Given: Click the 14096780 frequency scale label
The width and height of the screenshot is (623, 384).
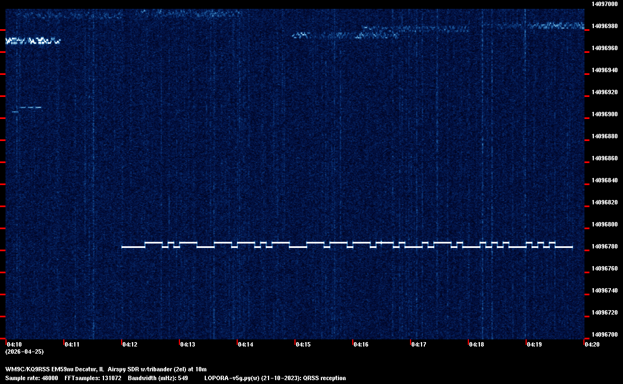Looking at the screenshot, I should 604,246.
